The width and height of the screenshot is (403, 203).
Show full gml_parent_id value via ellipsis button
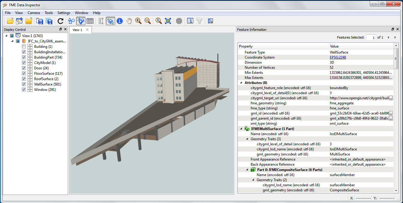pos(391,118)
